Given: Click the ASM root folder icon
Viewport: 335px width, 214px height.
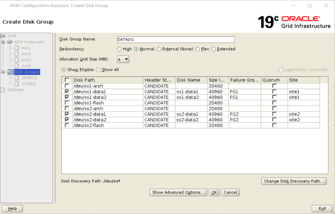Looking at the screenshot, I should pos(3,36).
